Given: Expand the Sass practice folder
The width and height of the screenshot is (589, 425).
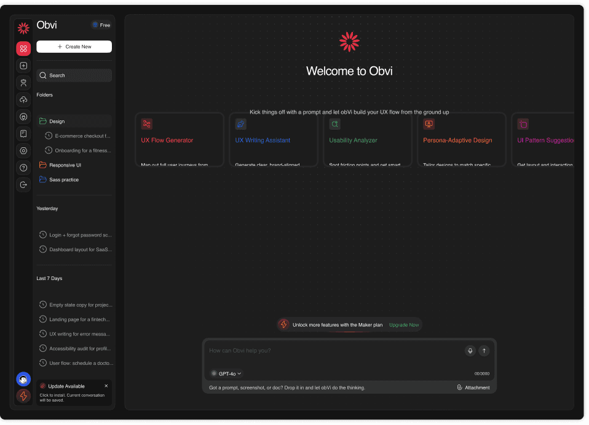Looking at the screenshot, I should coord(74,180).
